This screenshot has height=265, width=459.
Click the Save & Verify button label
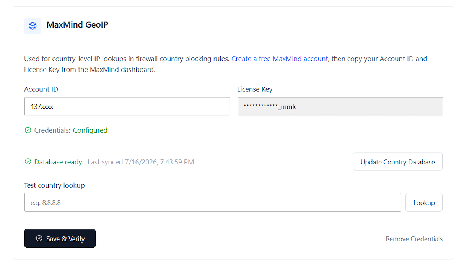(x=65, y=239)
